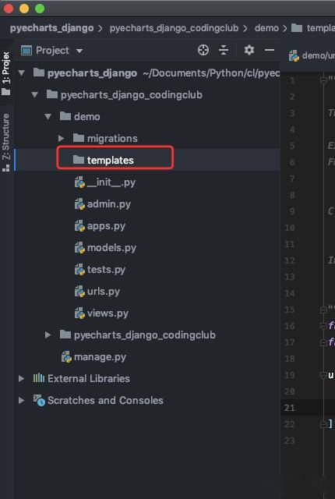The height and width of the screenshot is (499, 335).
Task: Click the Scratches and Consoles icon
Action: click(39, 400)
